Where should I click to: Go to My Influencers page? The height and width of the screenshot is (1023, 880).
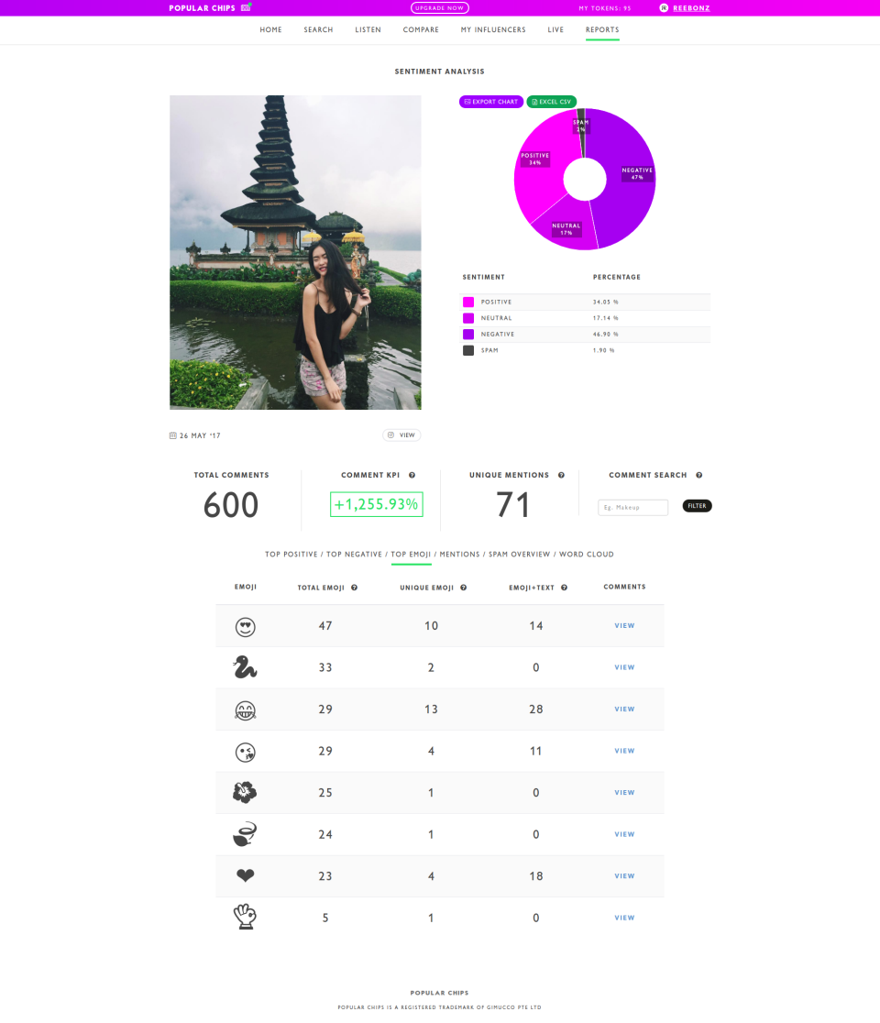[x=493, y=30]
